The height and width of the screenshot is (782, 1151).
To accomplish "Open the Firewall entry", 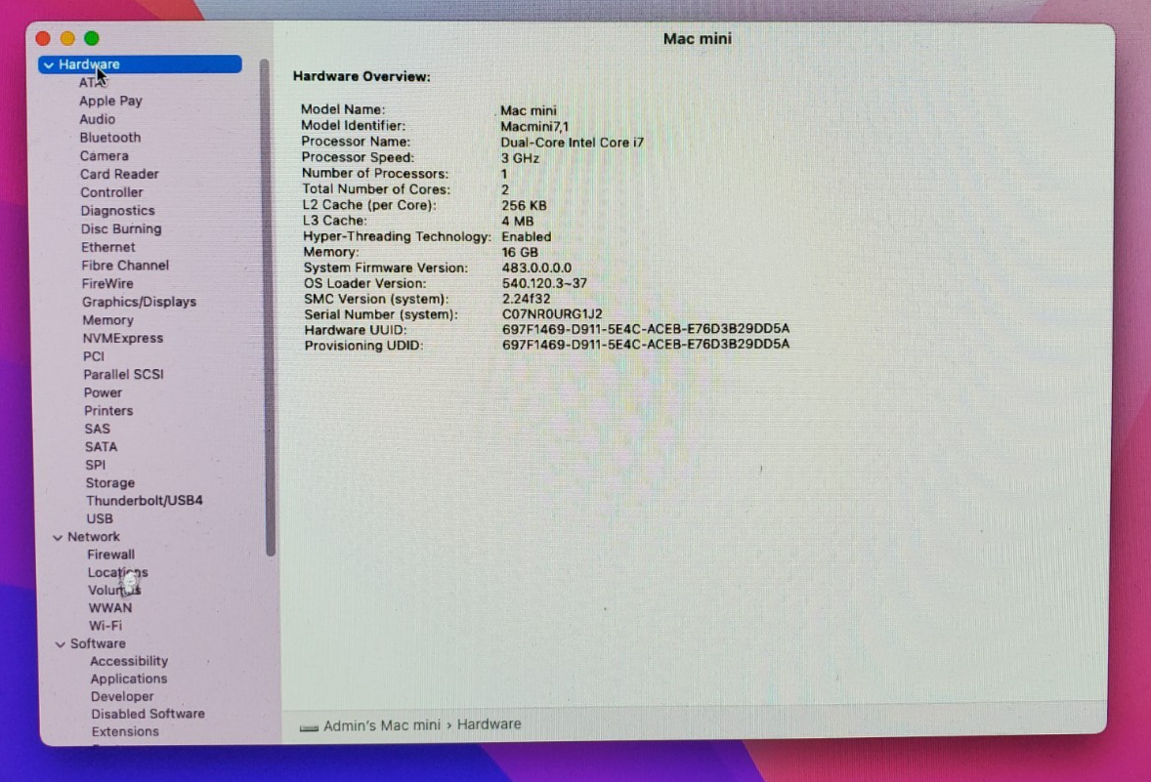I will 110,555.
